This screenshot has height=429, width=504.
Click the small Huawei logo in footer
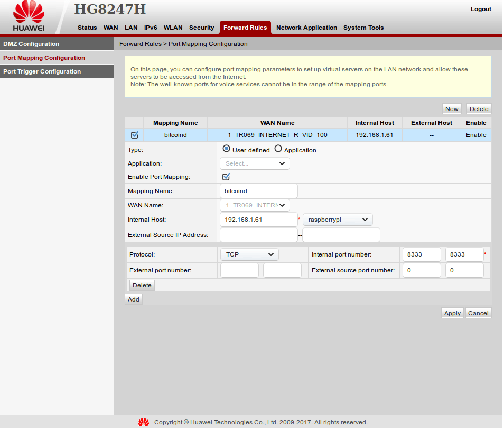click(143, 422)
